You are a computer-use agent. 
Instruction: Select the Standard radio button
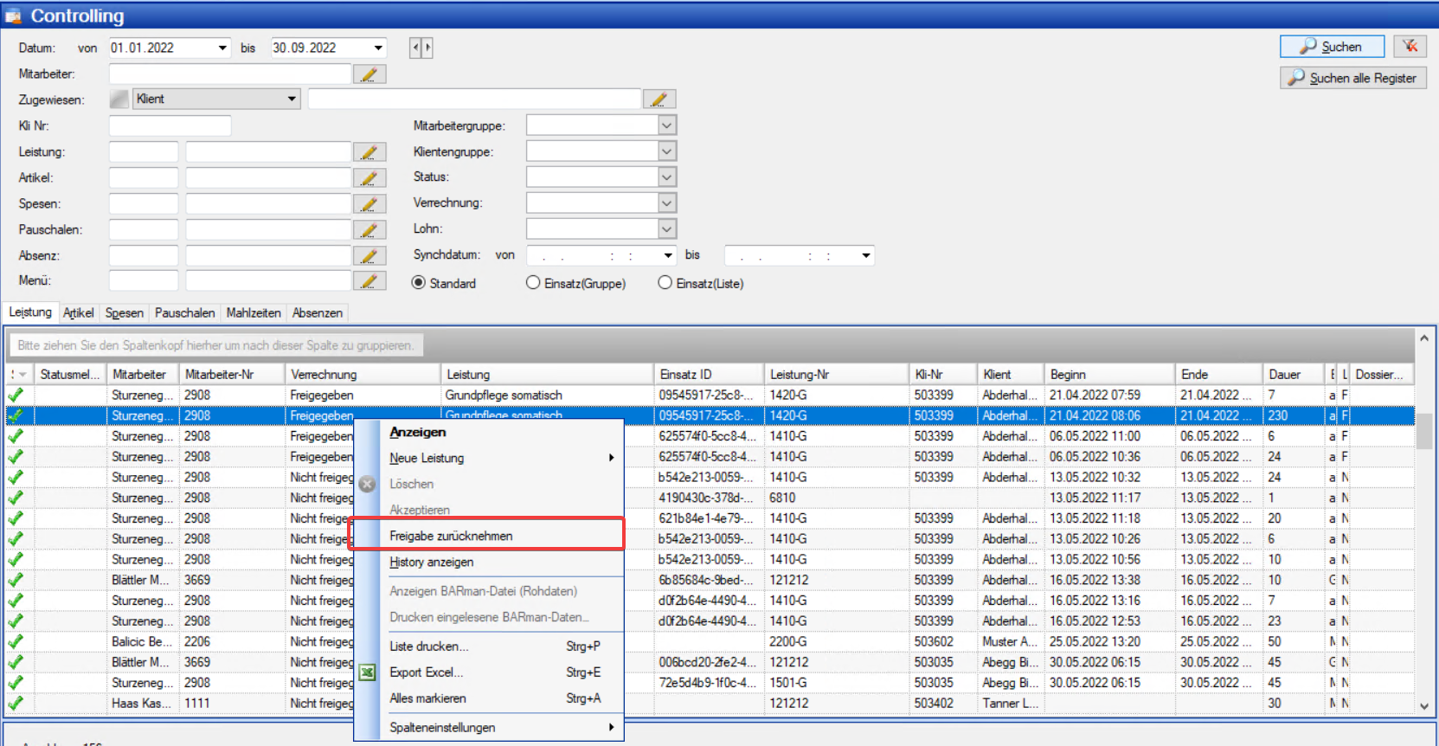pyautogui.click(x=419, y=283)
